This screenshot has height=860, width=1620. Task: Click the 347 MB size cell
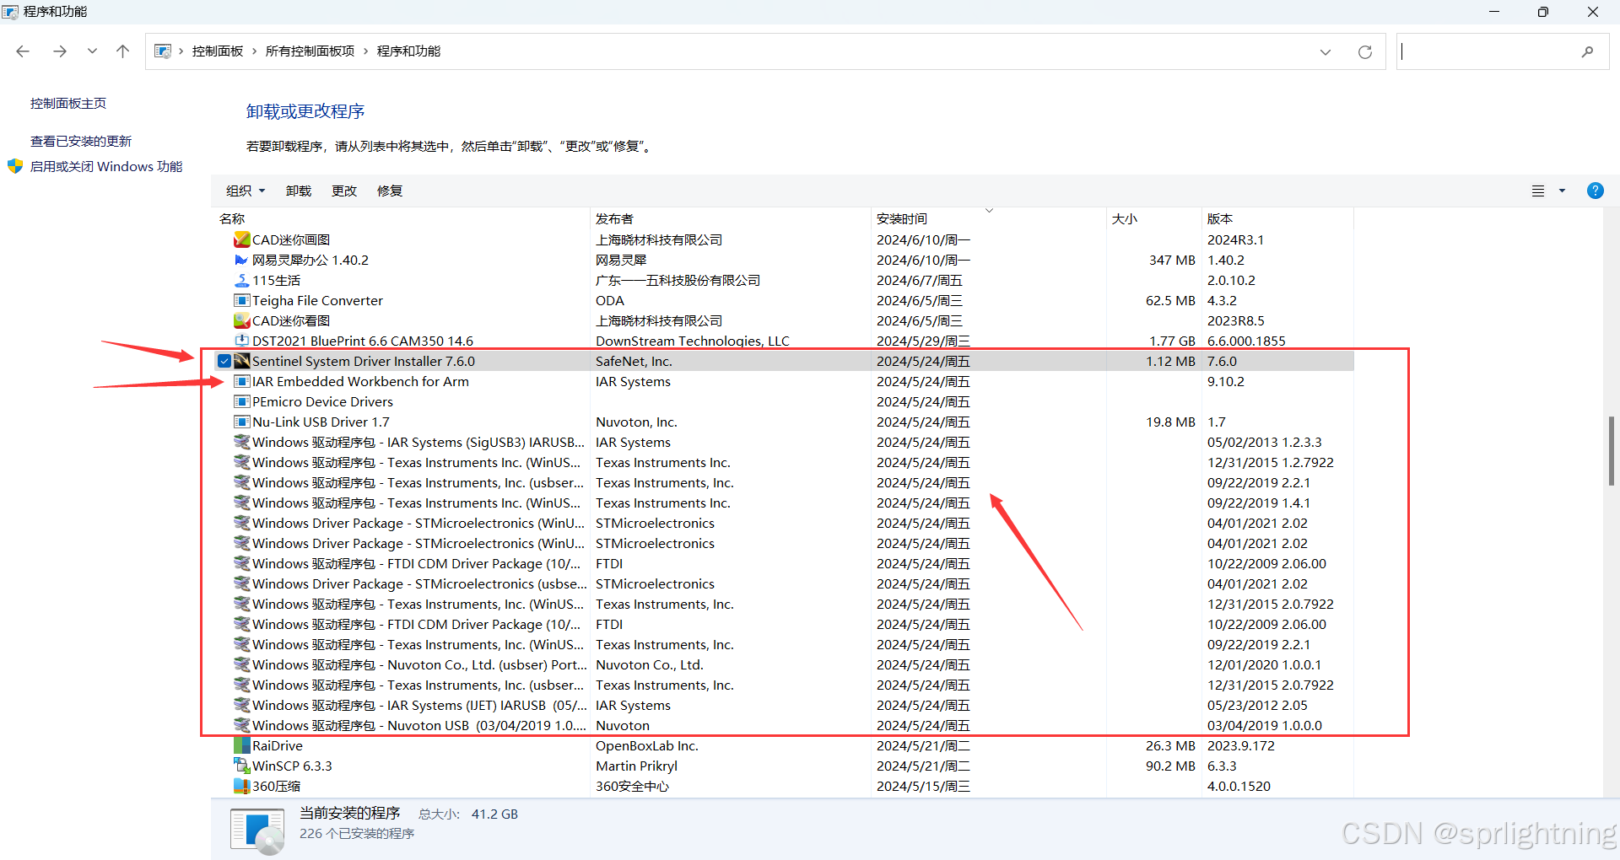(1172, 260)
